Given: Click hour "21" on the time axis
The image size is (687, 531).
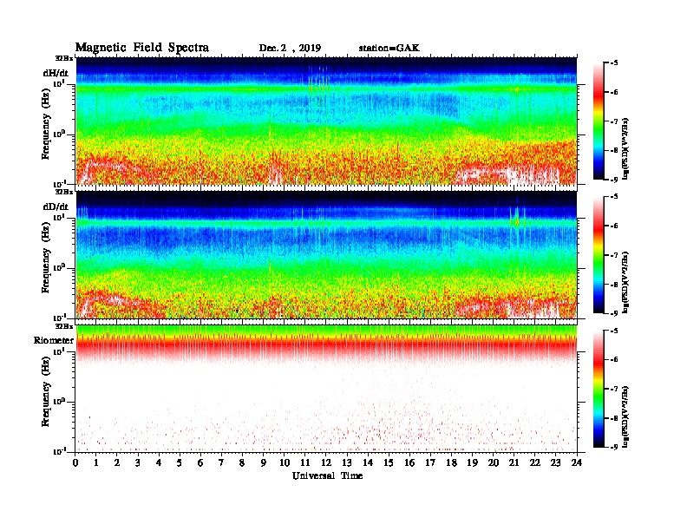Looking at the screenshot, I should 514,463.
